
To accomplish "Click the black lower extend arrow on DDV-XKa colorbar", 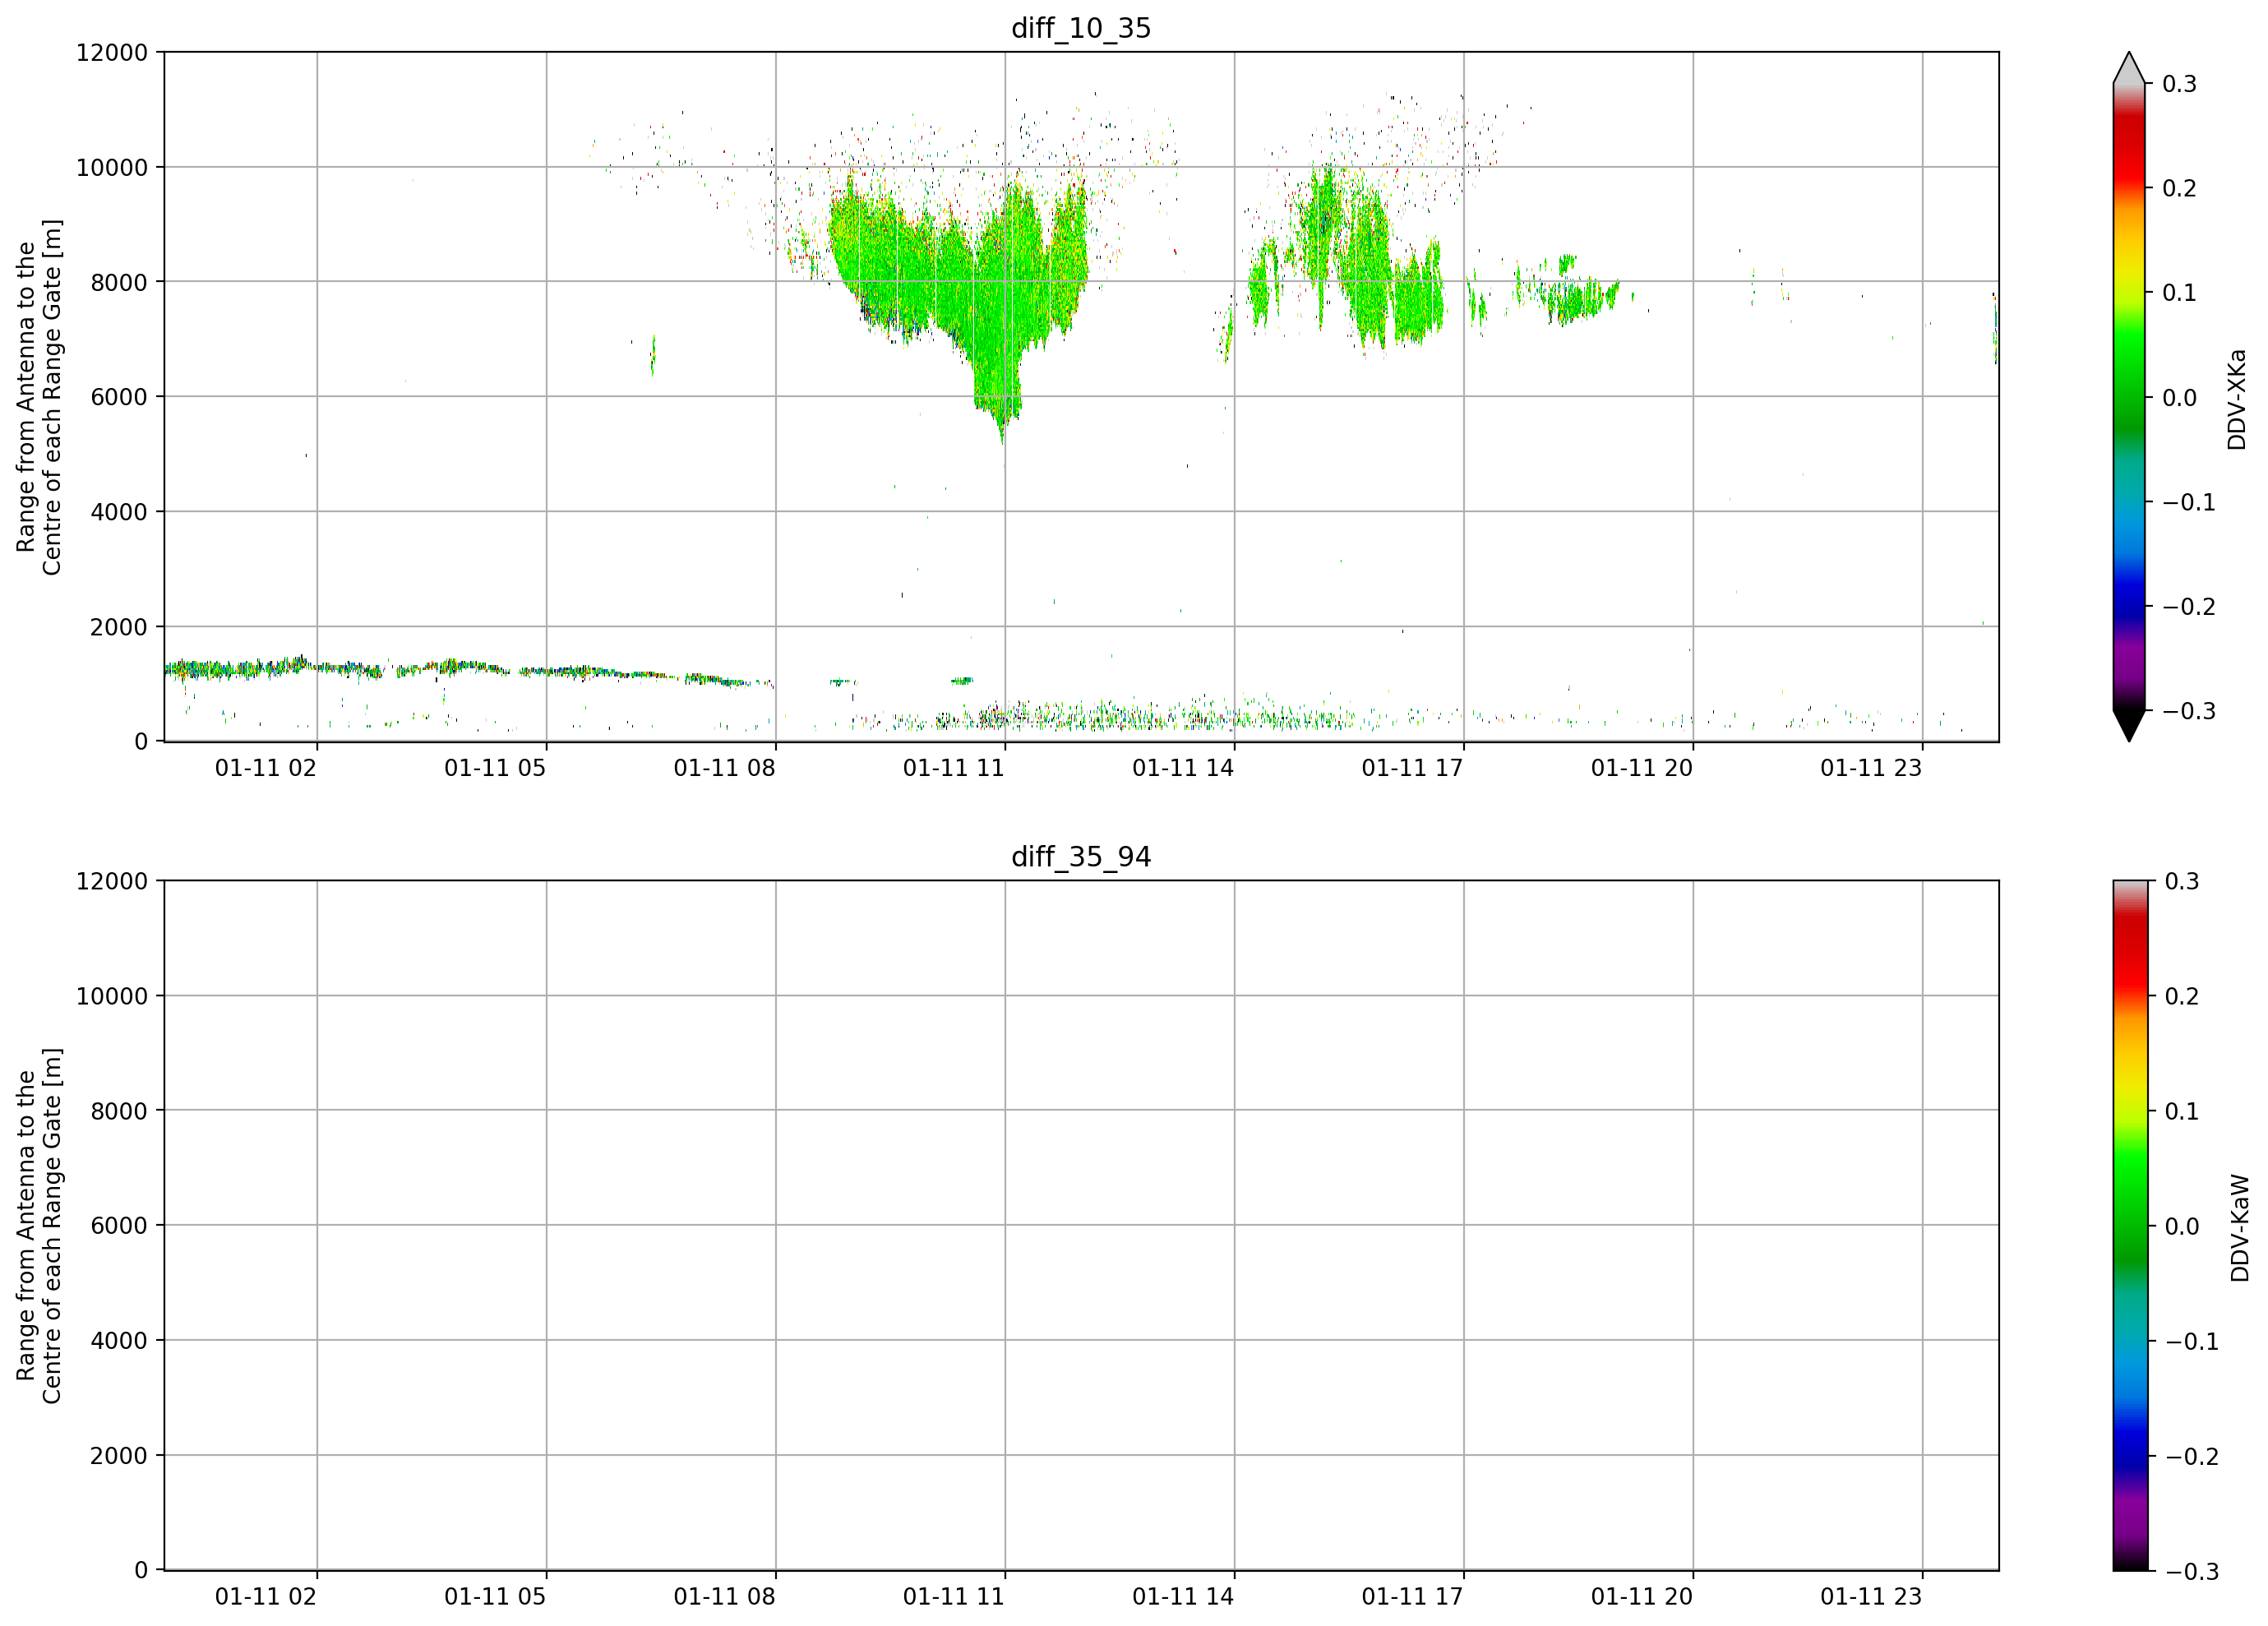I will (2129, 726).
